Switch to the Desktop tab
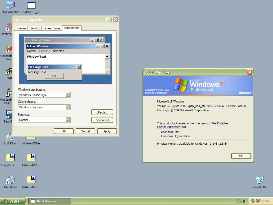This screenshot has height=205, width=273. pos(35,28)
